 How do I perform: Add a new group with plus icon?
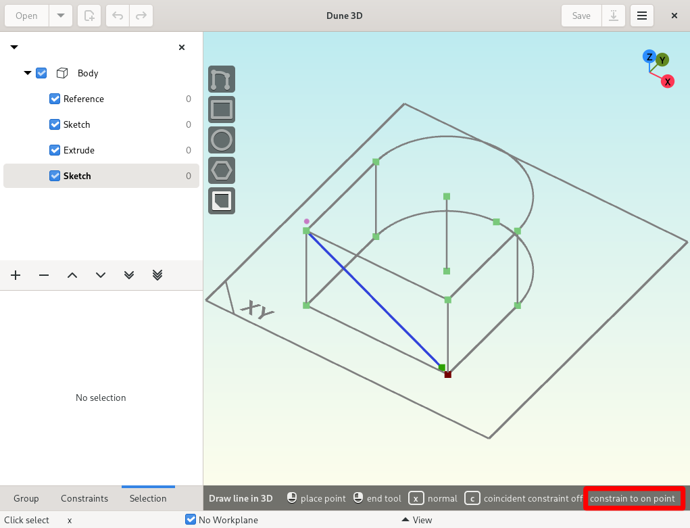(x=16, y=275)
